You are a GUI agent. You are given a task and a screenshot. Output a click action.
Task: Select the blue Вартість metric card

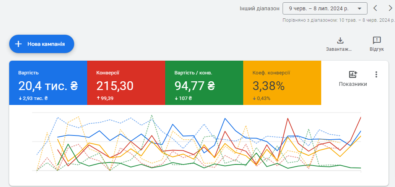[48, 82]
